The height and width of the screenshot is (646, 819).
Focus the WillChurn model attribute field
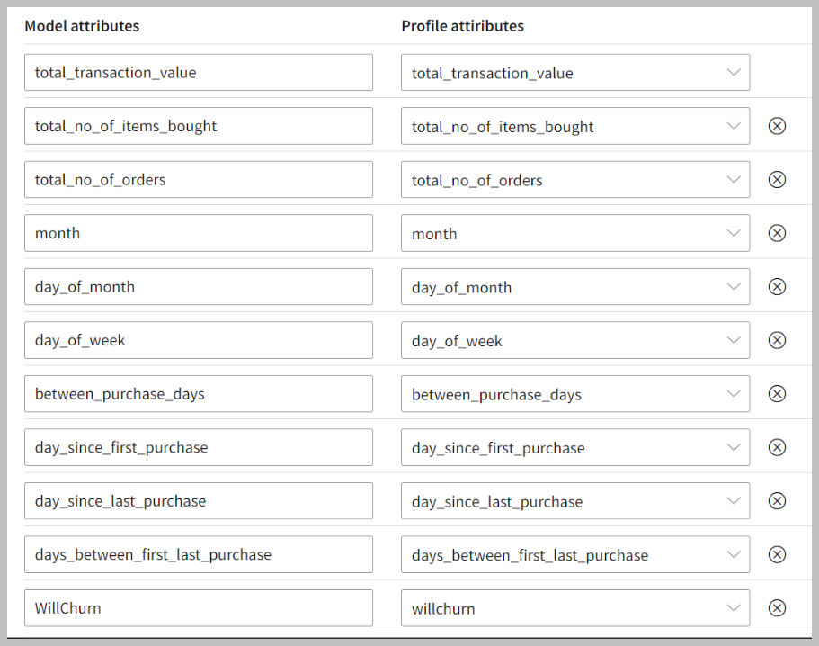pyautogui.click(x=198, y=608)
